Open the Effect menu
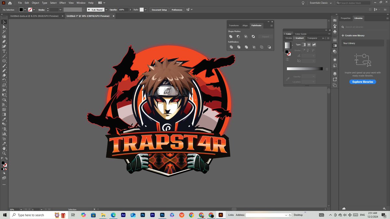 pyautogui.click(x=62, y=3)
